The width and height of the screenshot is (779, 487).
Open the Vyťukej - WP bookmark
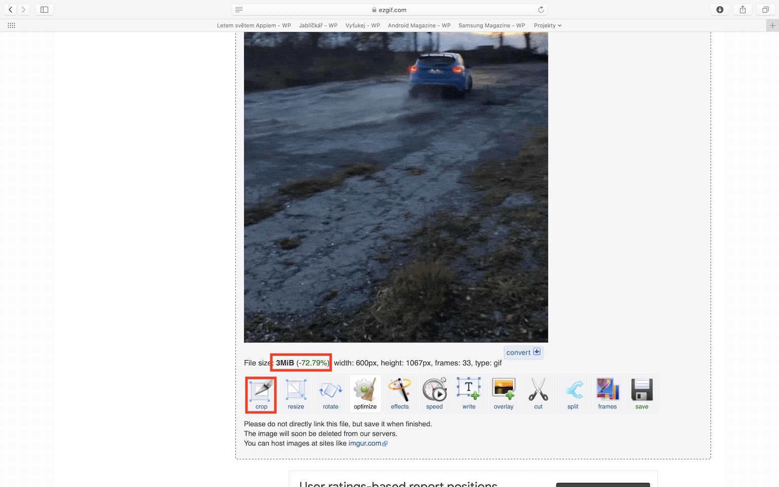363,25
